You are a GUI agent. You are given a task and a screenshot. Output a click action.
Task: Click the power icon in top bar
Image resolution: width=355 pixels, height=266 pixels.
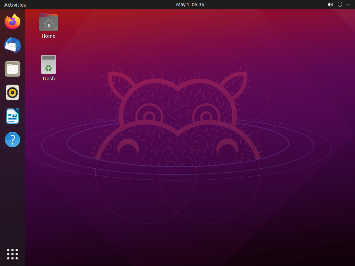coord(340,5)
